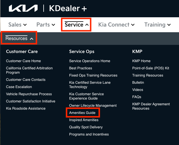
Task: Go to Service Operations Home
Action: pyautogui.click(x=89, y=61)
